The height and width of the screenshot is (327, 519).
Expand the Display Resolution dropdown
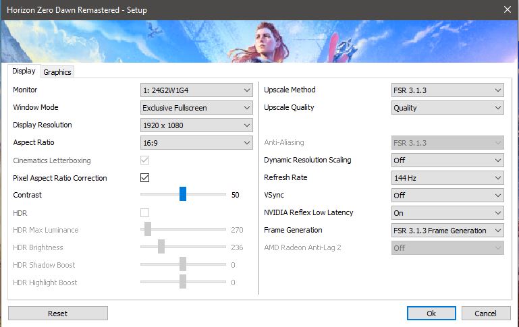click(x=196, y=125)
